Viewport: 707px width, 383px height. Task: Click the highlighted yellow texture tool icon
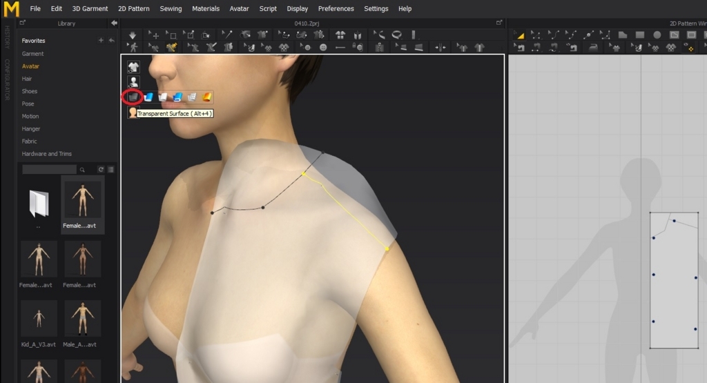point(171,48)
